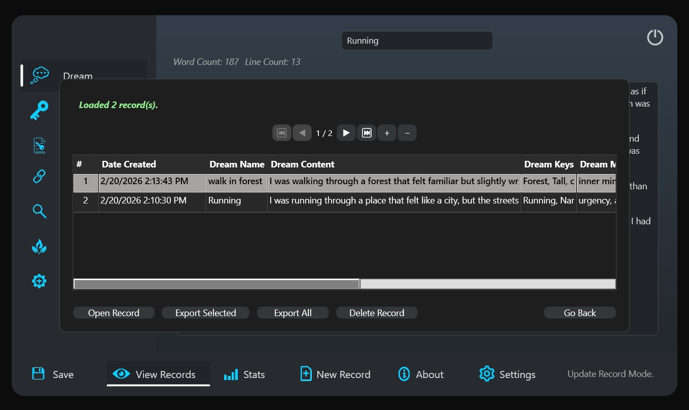The width and height of the screenshot is (689, 410).
Task: Open the Stats tab
Action: [244, 374]
